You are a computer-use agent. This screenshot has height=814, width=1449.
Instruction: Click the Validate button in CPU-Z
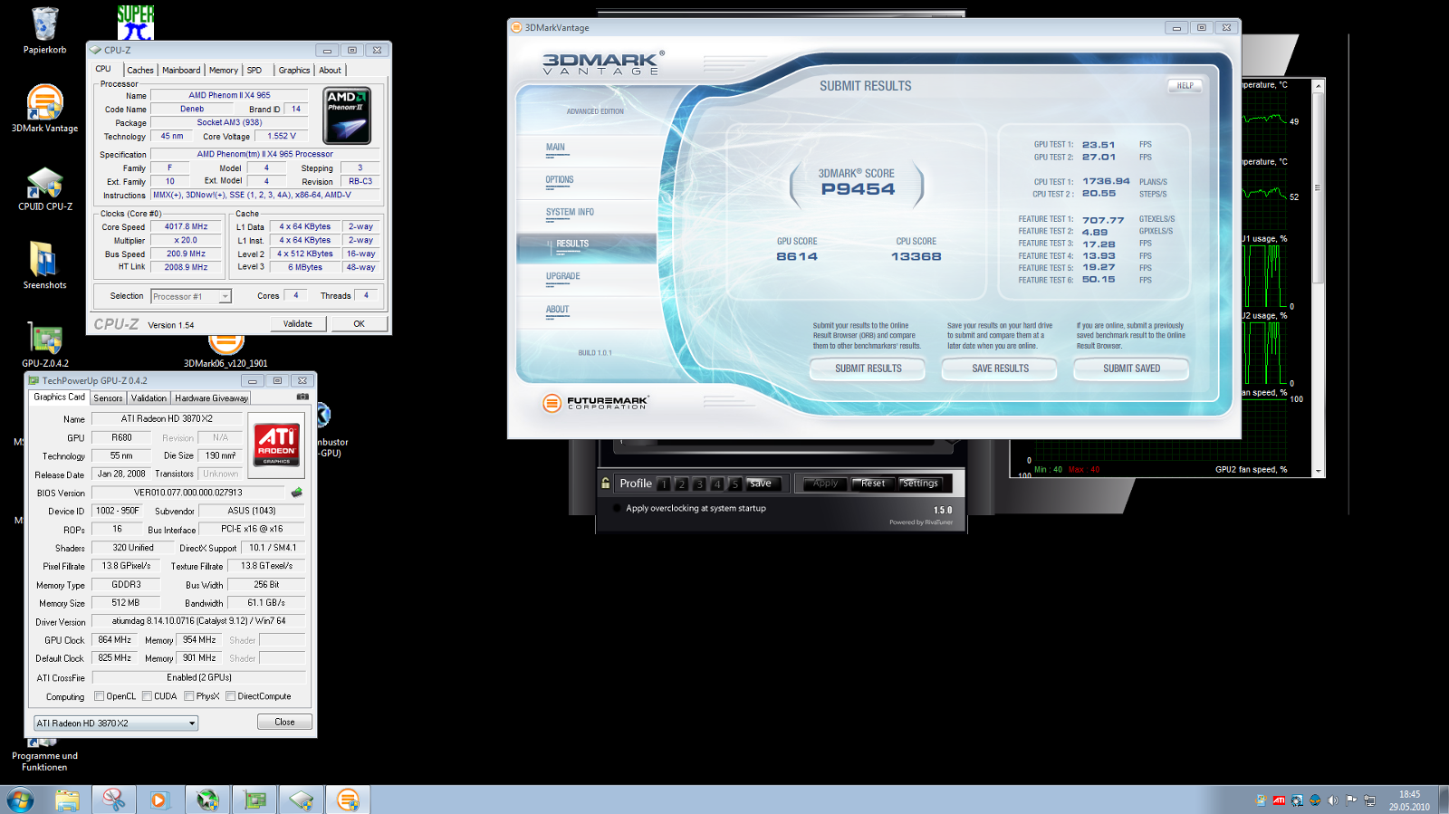297,324
